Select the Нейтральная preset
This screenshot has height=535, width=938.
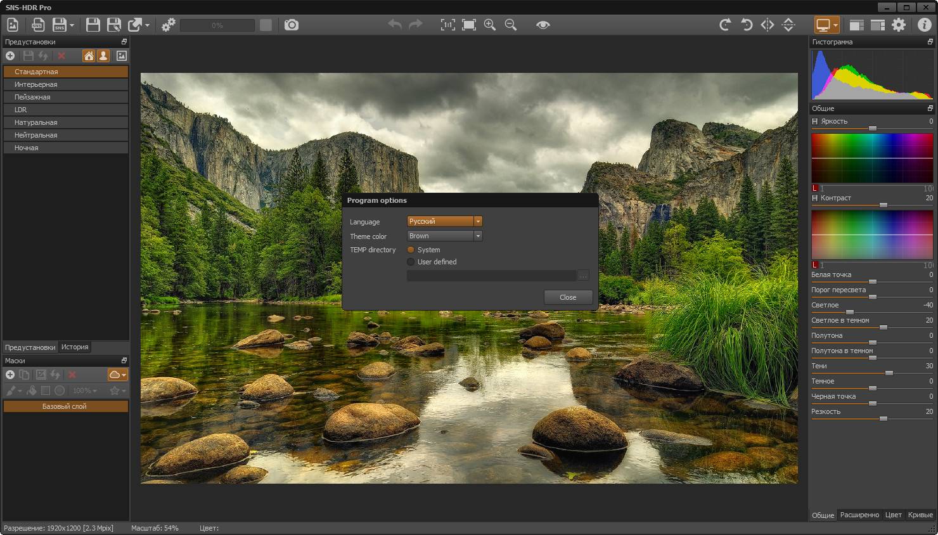point(66,135)
